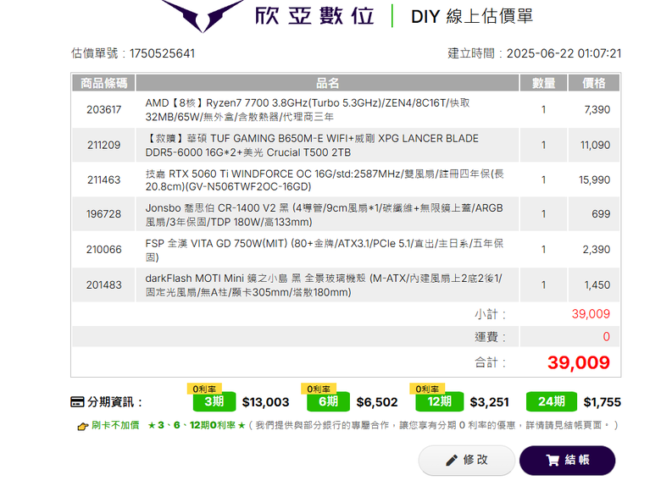Click the 建立時間 2025-06-22 timestamp
Screen dimensions: 661x486
click(534, 53)
